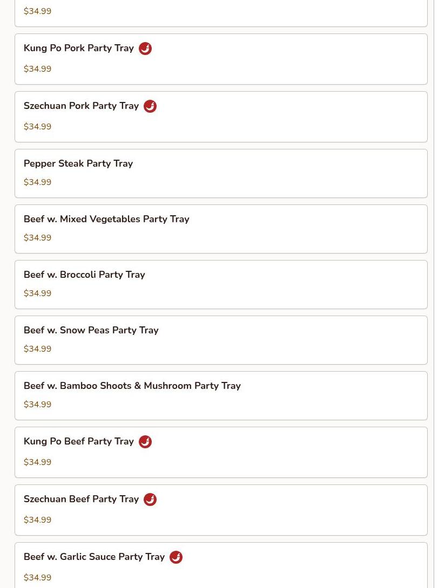Select Beef w. Broccoli Party Tray
Image resolution: width=445 pixels, height=588 pixels.
(84, 275)
